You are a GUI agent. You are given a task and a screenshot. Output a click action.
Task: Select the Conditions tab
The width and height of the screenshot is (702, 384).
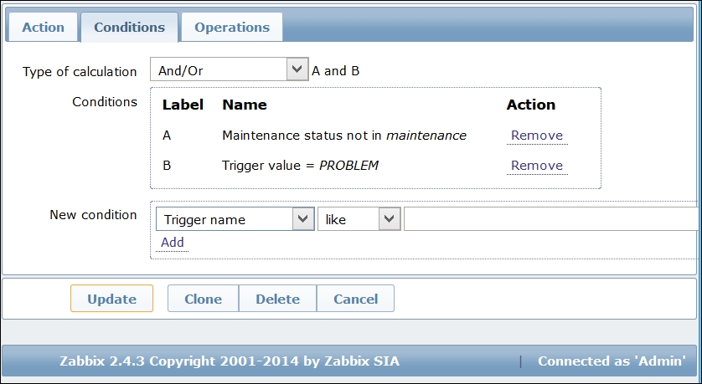pyautogui.click(x=129, y=27)
